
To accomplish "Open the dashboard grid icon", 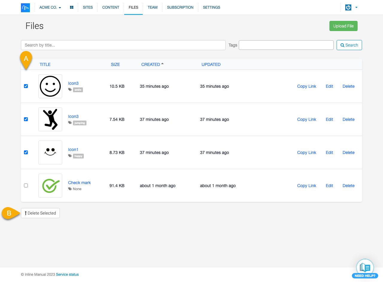I will pos(72,7).
